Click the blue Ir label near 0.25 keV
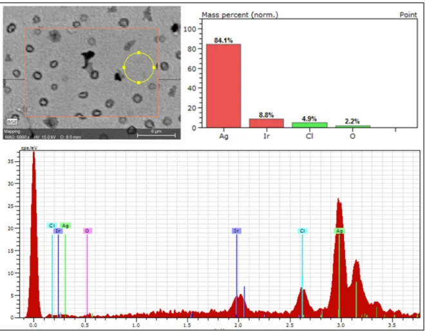425x332 pixels. pos(58,231)
